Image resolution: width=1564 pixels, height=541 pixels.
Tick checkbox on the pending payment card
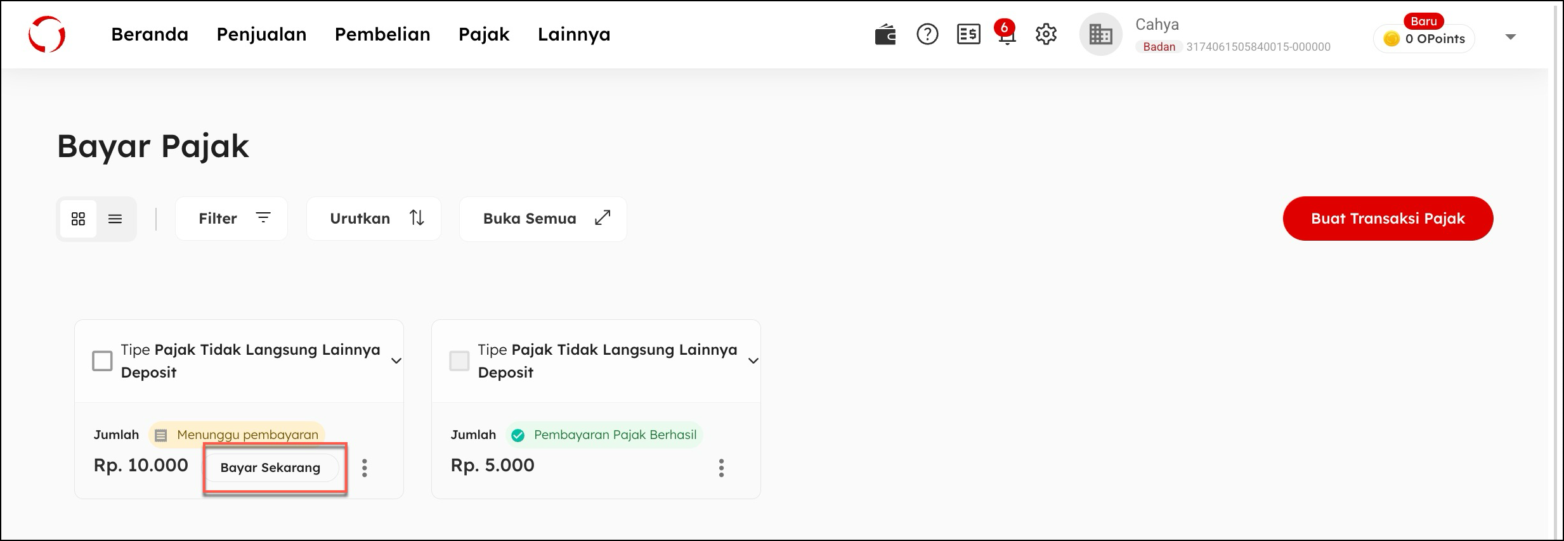[102, 361]
